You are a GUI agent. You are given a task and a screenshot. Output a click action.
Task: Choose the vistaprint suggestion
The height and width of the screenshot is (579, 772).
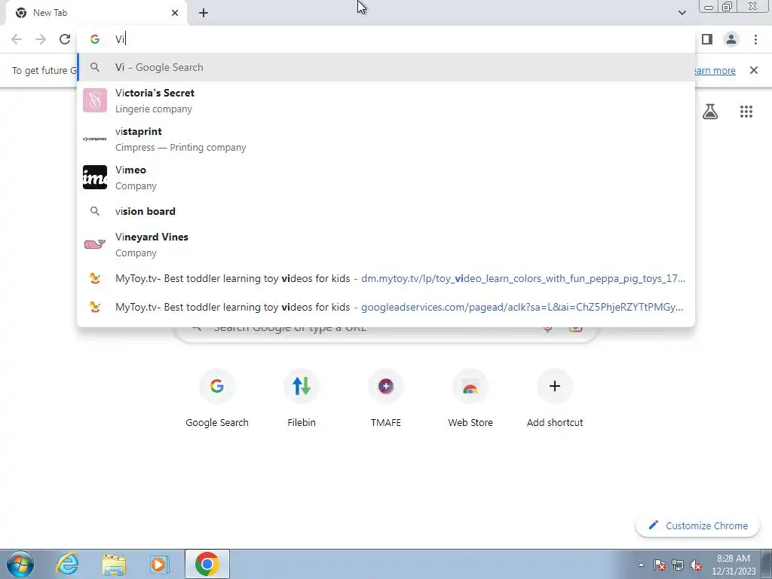(x=386, y=139)
